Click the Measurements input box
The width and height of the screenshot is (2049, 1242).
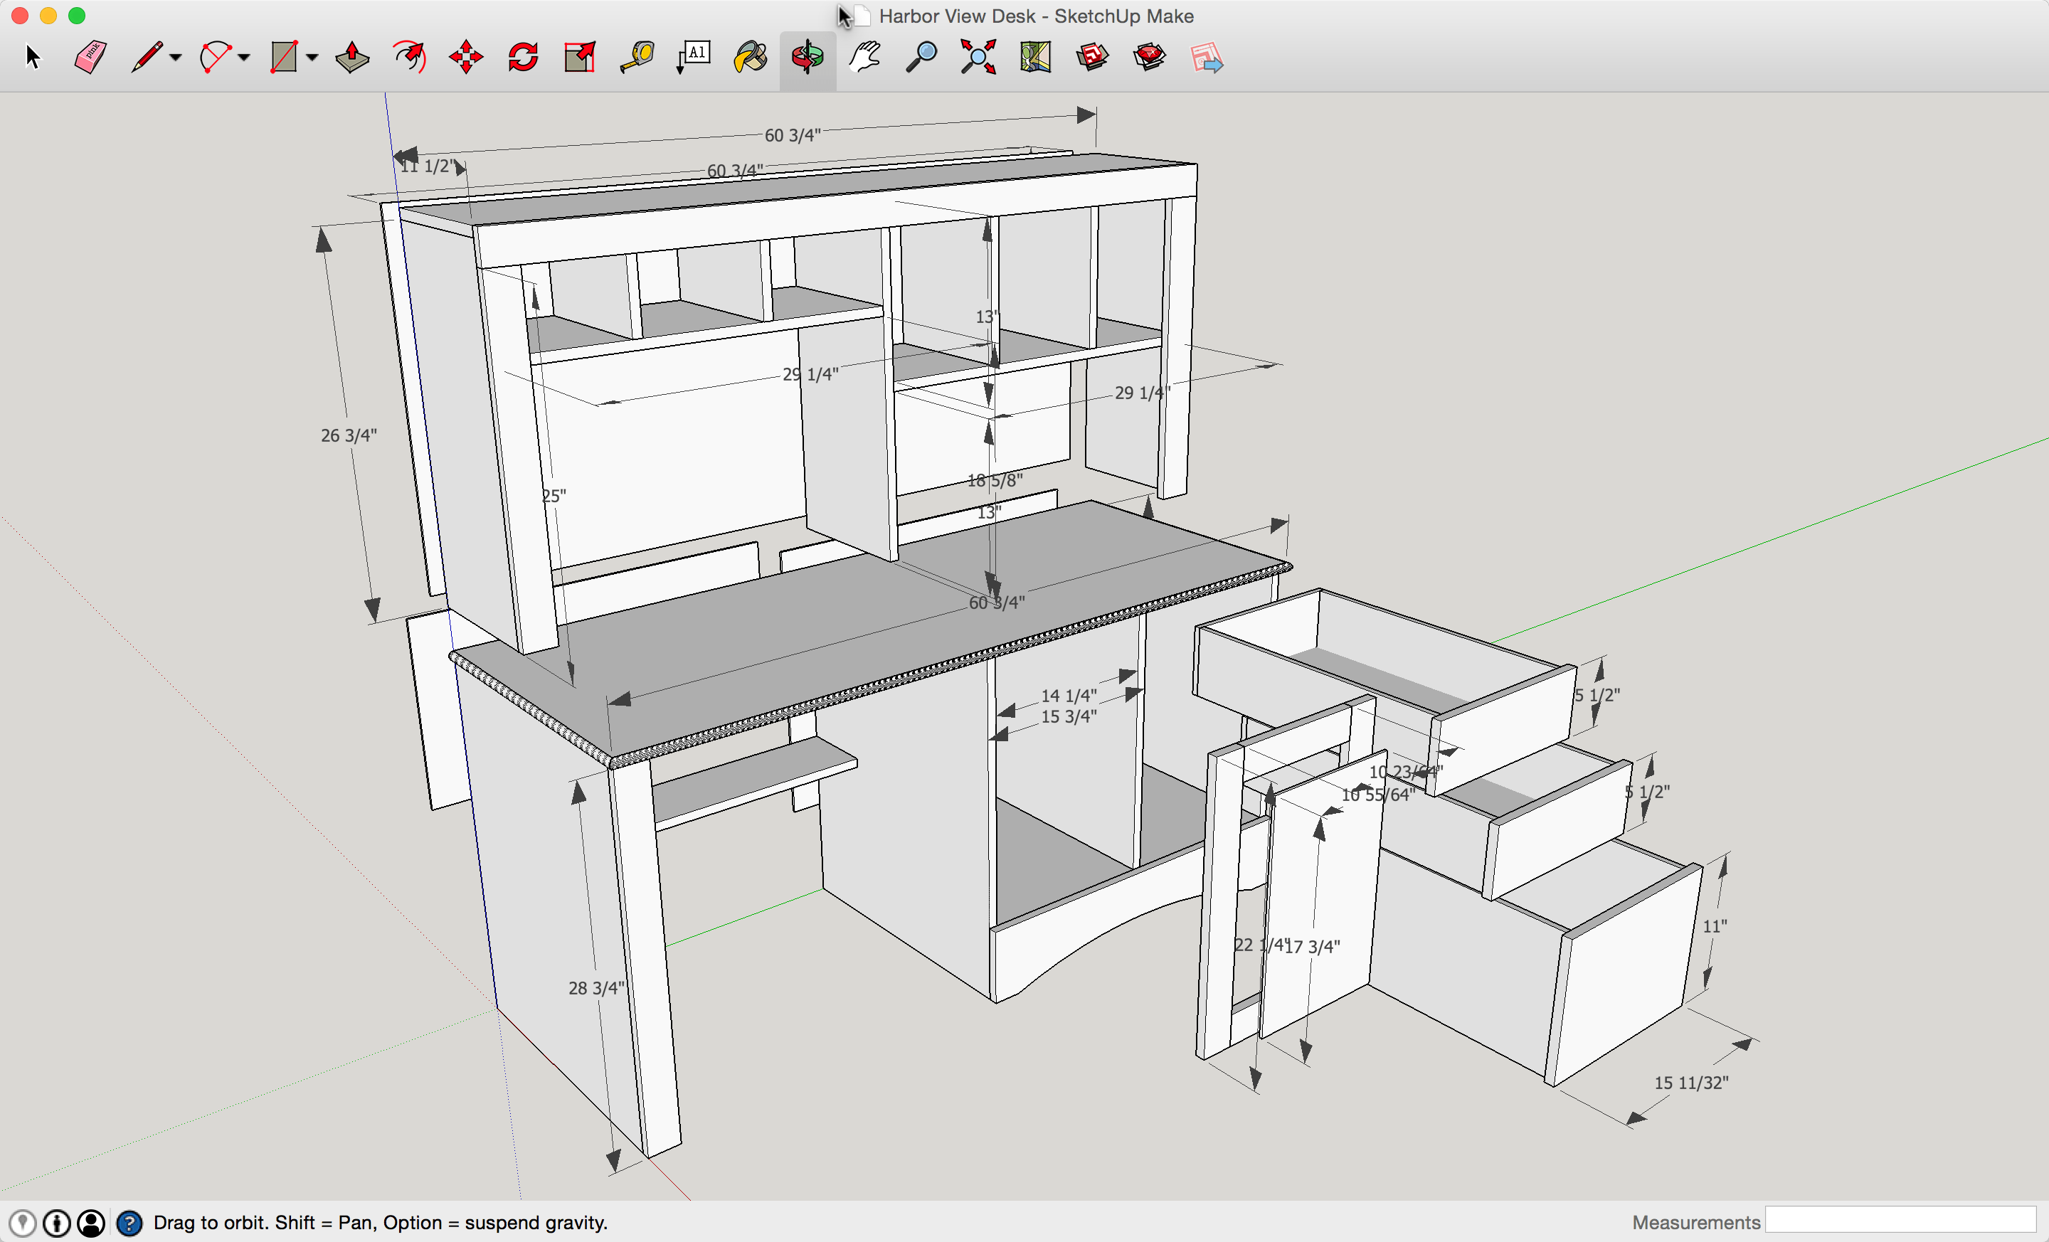[1900, 1221]
